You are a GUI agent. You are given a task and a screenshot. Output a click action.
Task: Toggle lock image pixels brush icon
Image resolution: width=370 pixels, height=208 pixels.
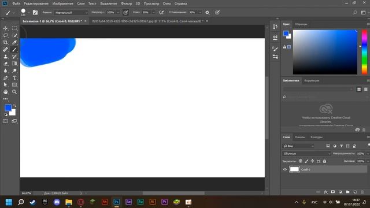[306, 161]
